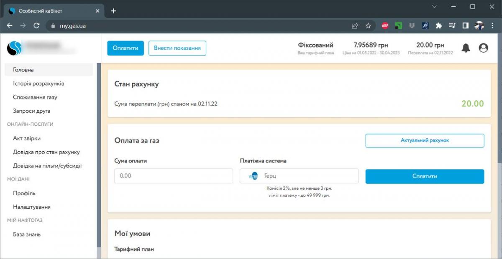Click the Сума оплати amount field
The image size is (502, 259).
[174, 176]
